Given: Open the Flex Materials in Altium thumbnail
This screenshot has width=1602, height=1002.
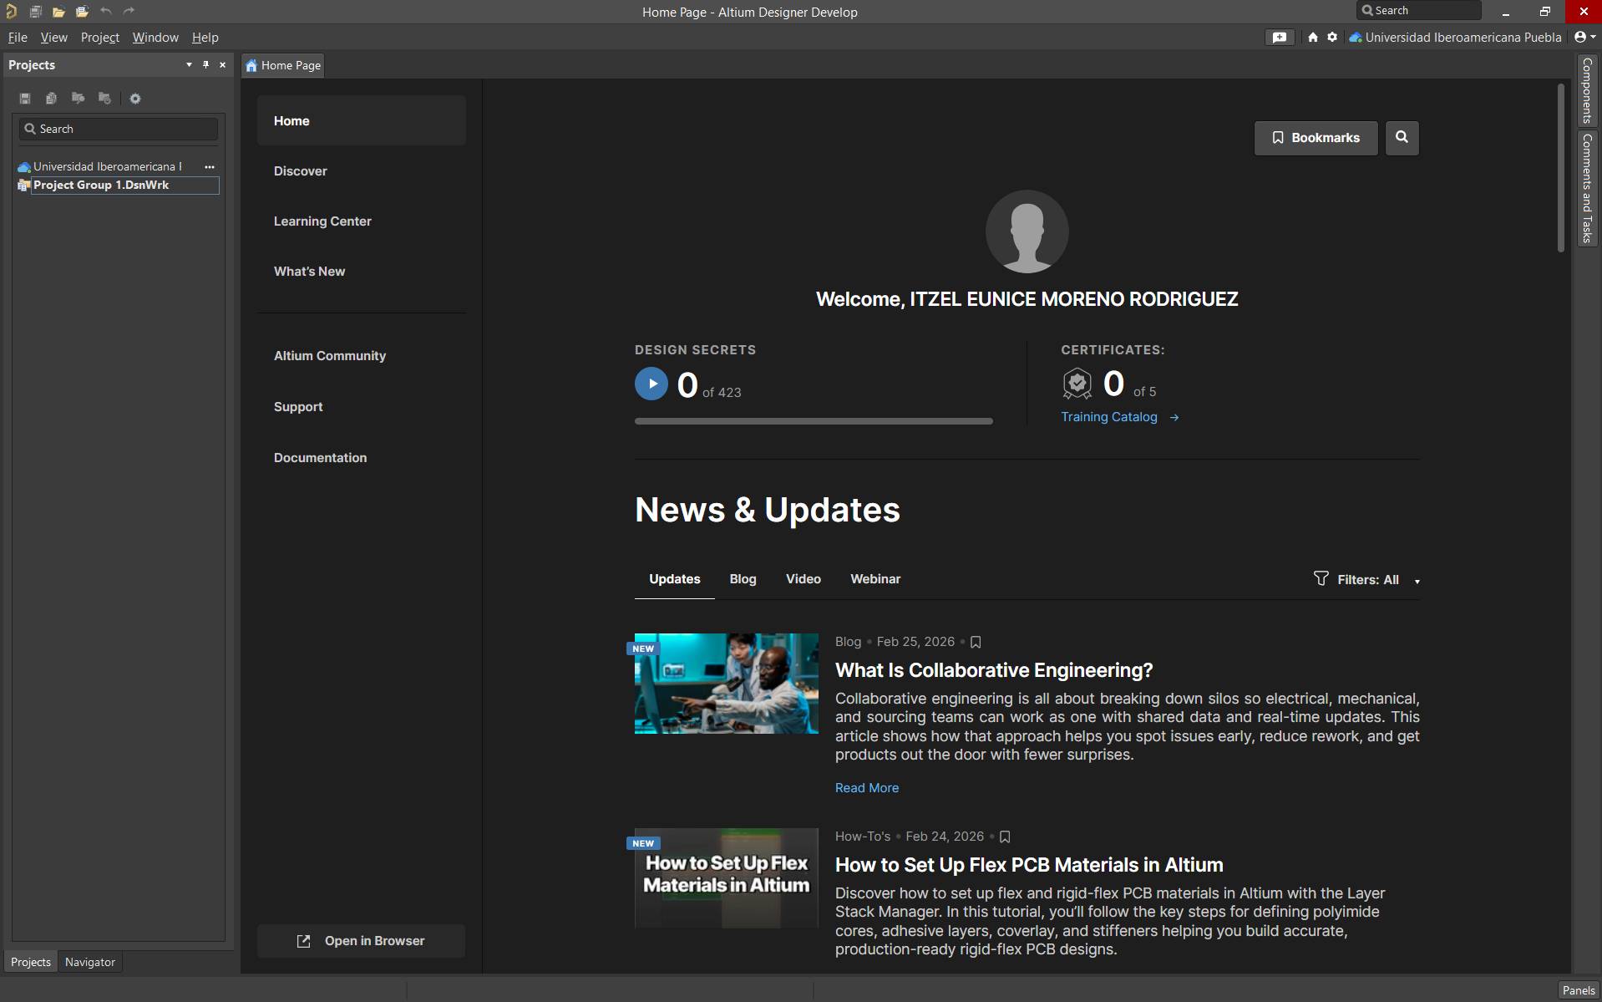Looking at the screenshot, I should coord(726,878).
